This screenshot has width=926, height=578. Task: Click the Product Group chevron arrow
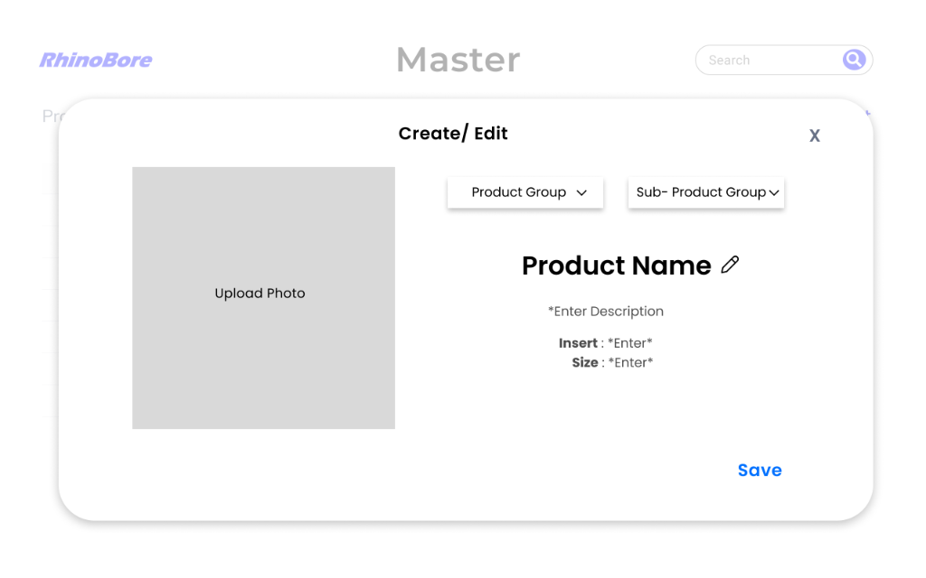point(582,192)
